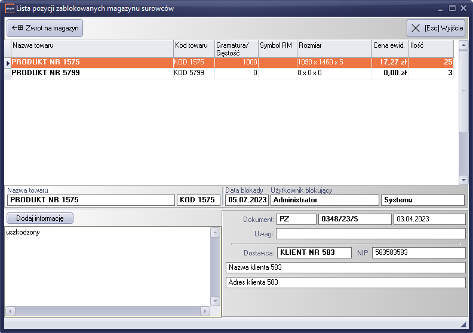The image size is (473, 333).
Task: Click the Cena ewid. column header
Action: (389, 45)
